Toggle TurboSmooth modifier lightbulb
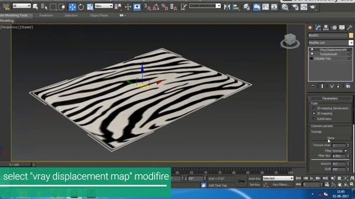The image size is (355, 199). coord(312,54)
